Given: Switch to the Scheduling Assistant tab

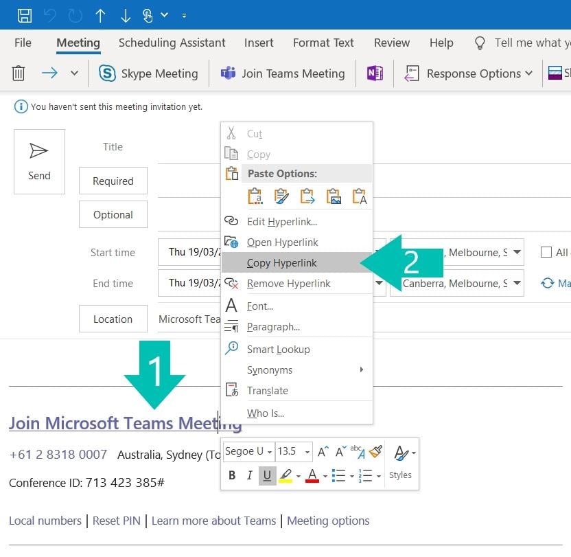Looking at the screenshot, I should pos(172,43).
